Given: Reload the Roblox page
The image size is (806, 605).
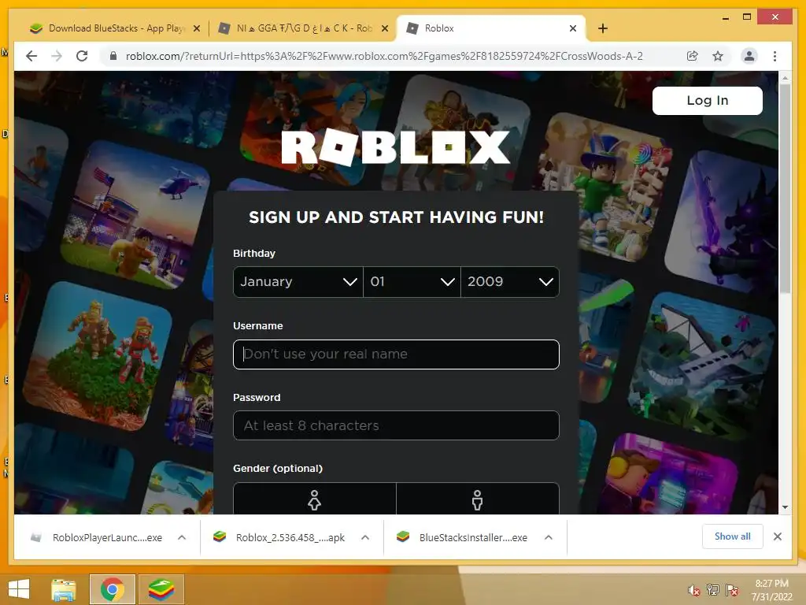Looking at the screenshot, I should coord(82,56).
